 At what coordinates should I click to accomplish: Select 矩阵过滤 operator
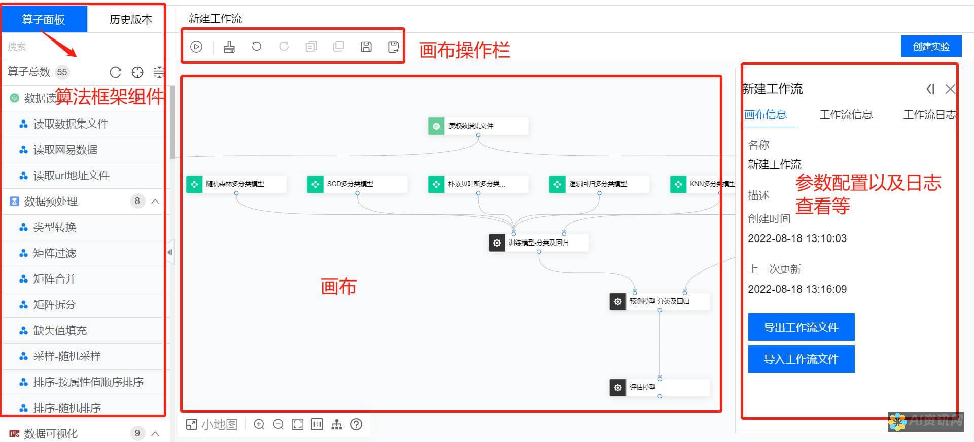(x=84, y=253)
